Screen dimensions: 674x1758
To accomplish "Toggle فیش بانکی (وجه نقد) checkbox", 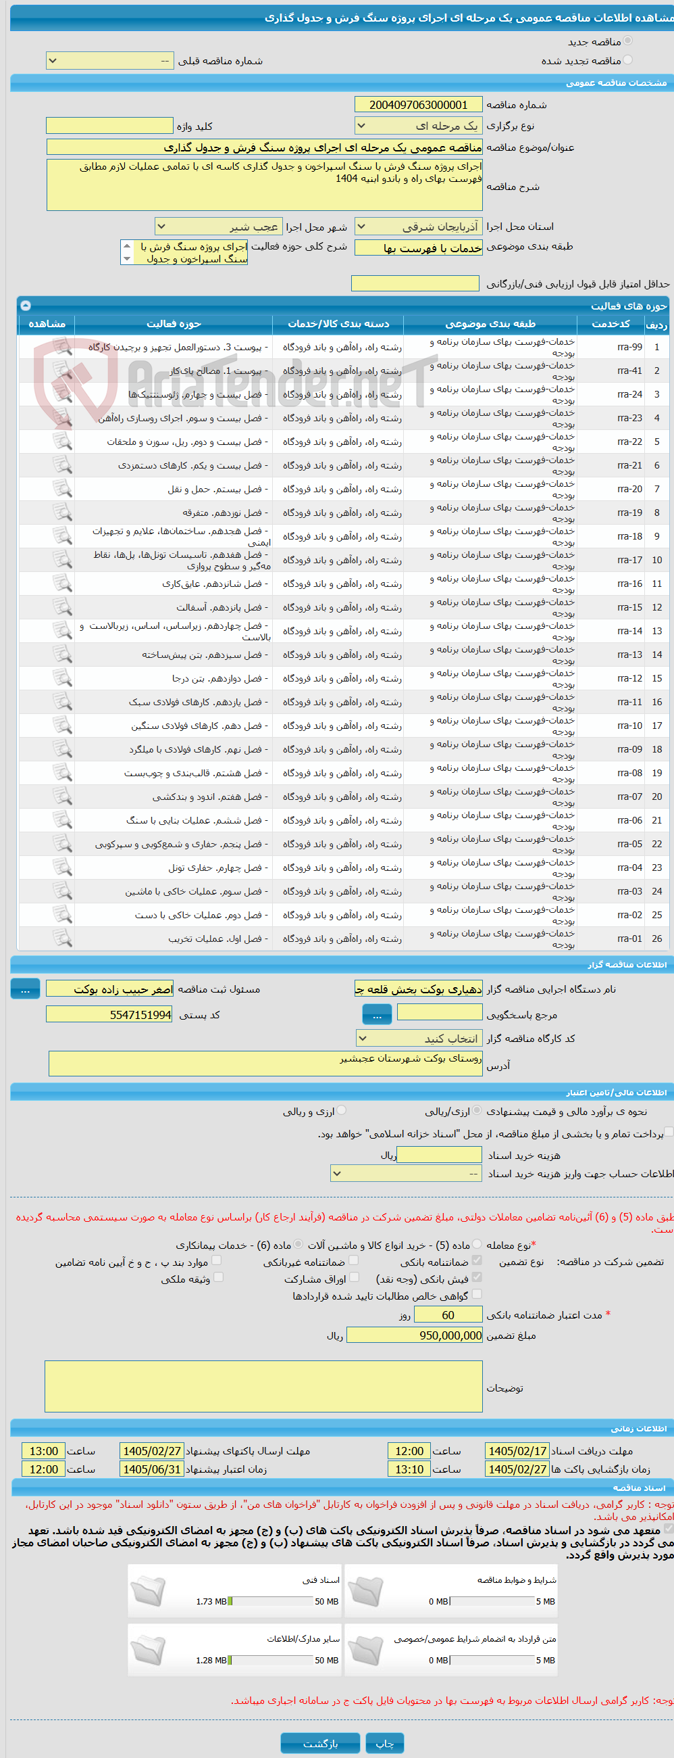I will (477, 1277).
